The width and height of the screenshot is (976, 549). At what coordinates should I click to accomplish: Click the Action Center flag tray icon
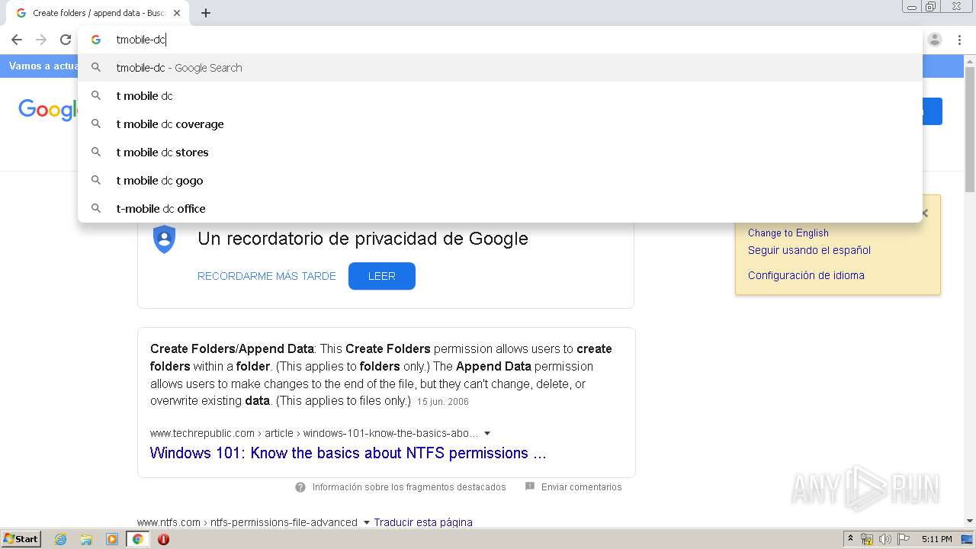point(904,539)
